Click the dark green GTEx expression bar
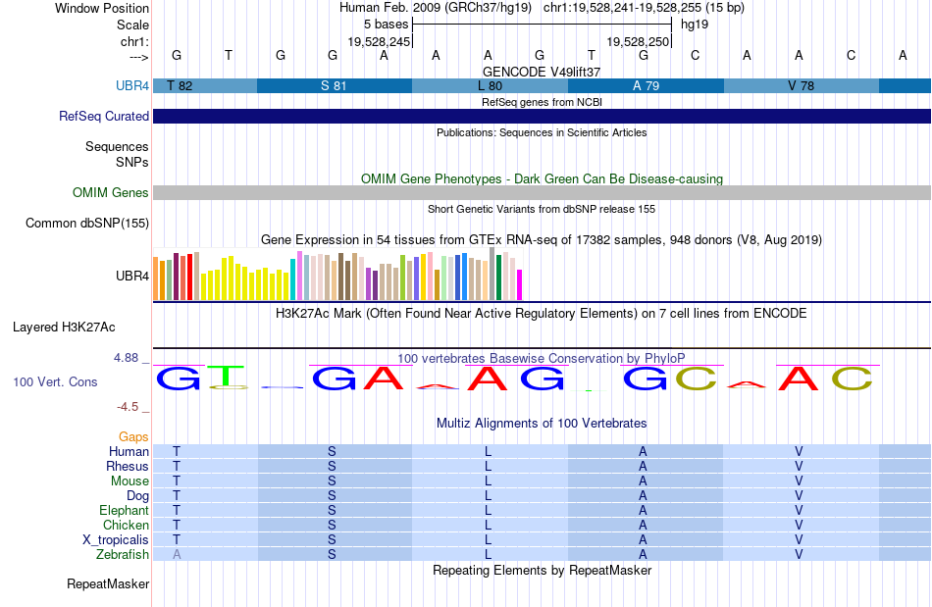 [498, 278]
